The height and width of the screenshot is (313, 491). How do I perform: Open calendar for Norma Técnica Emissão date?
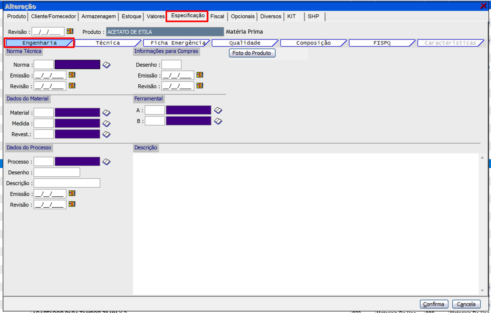(72, 75)
